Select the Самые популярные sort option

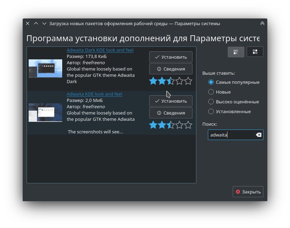(x=234, y=82)
